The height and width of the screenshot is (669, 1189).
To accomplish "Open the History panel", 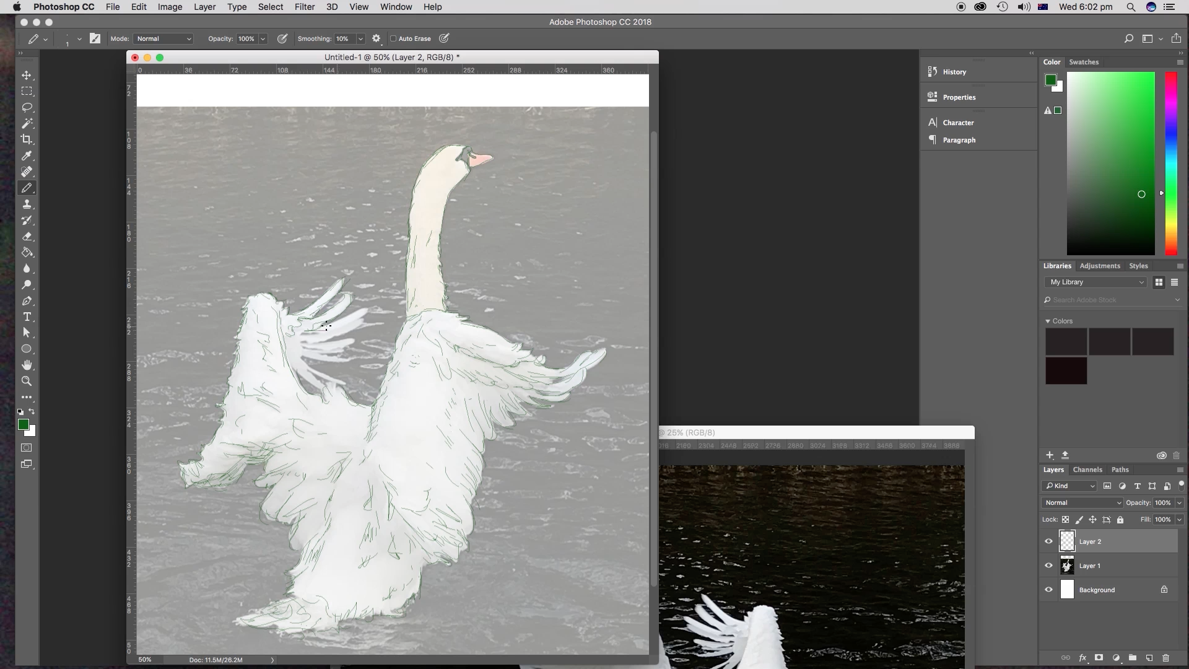I will pyautogui.click(x=954, y=72).
